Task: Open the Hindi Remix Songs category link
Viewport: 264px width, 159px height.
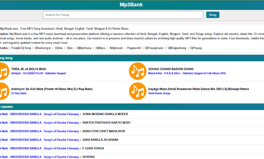Action: (x=159, y=93)
